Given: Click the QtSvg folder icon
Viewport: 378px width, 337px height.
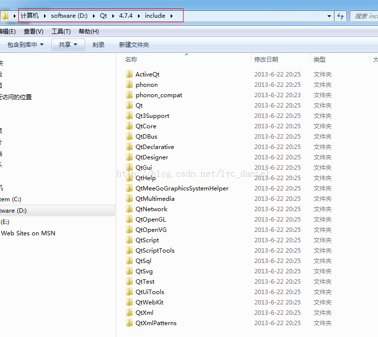Looking at the screenshot, I should click(129, 271).
